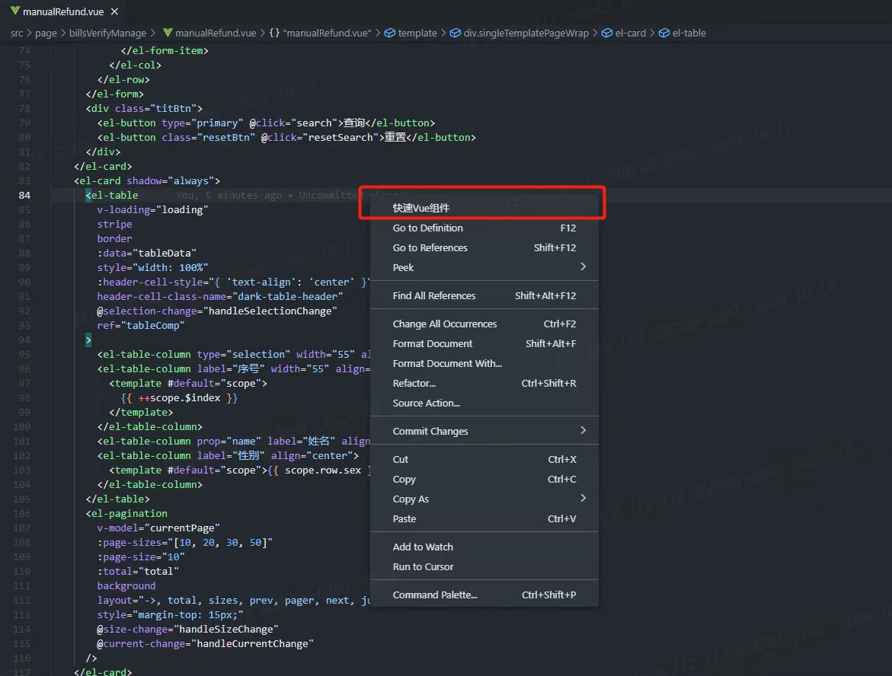The image size is (892, 676).
Task: Click the cube icon before template
Action: pyautogui.click(x=390, y=33)
